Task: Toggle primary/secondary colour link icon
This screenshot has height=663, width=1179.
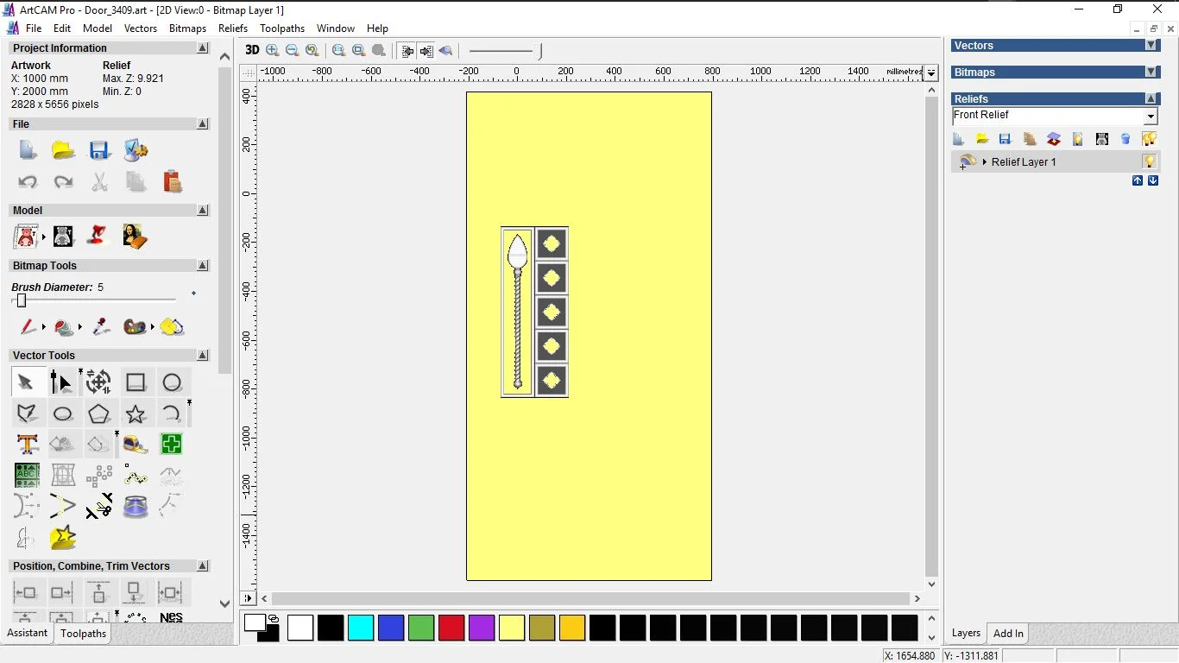Action: (x=274, y=618)
